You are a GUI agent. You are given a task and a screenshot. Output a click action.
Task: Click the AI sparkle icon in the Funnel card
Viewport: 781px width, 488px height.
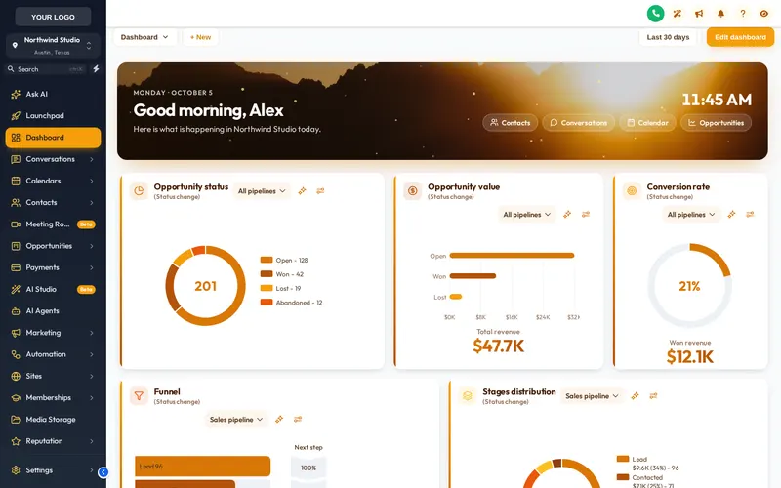[x=279, y=420]
